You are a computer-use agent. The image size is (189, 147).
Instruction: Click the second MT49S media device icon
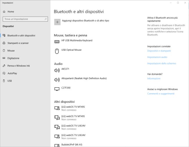[x=57, y=118]
